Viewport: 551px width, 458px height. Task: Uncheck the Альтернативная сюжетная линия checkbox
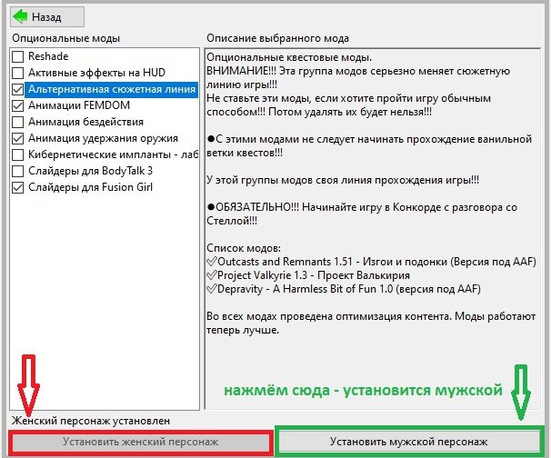coord(18,90)
